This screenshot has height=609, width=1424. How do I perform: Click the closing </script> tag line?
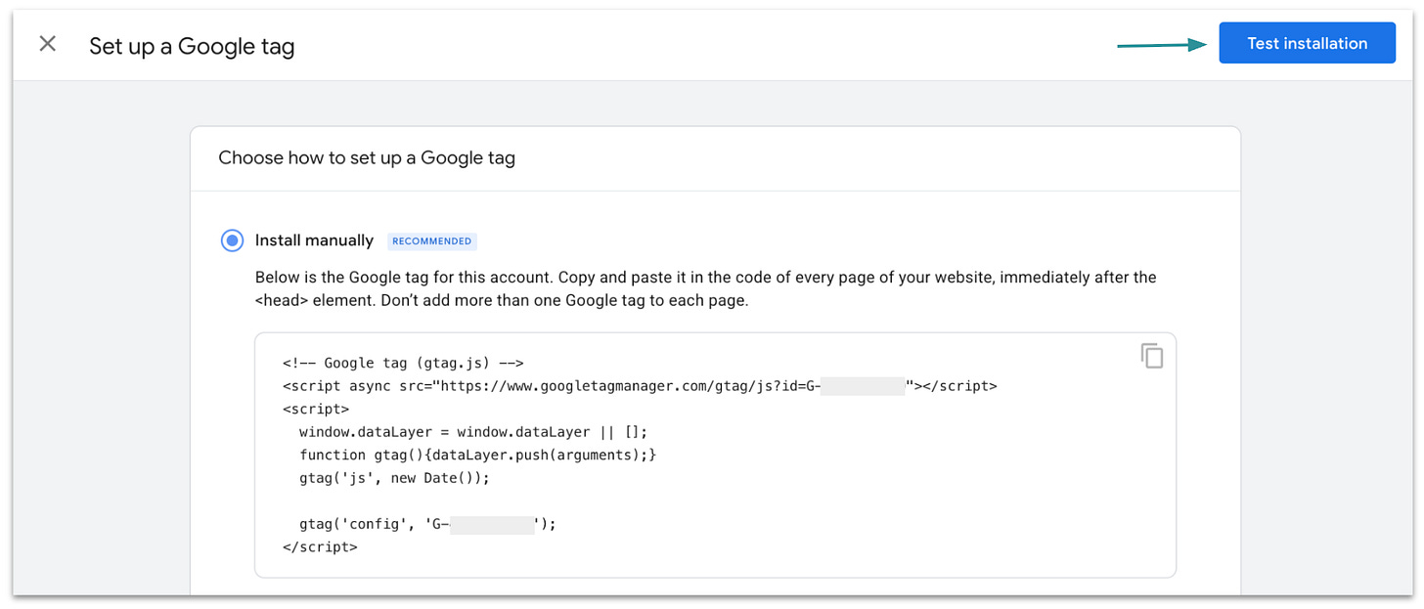[320, 546]
